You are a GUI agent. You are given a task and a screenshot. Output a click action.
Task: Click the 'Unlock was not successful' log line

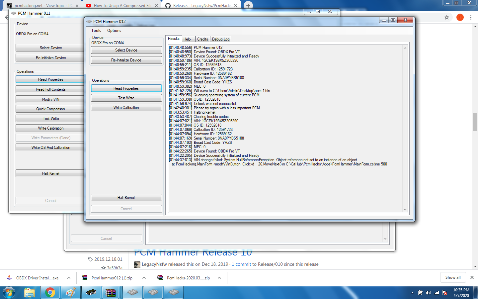click(x=203, y=104)
